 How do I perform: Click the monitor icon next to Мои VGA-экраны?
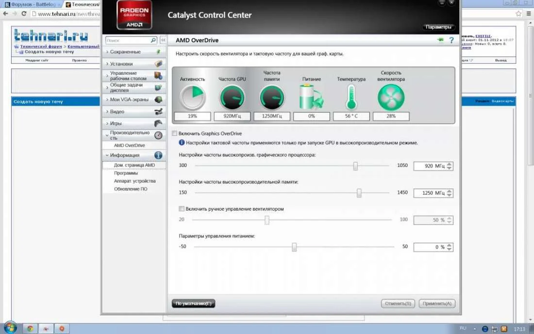tap(158, 100)
